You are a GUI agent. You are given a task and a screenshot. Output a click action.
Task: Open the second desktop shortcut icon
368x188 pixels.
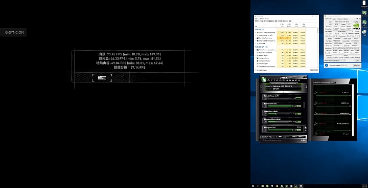pos(364,13)
